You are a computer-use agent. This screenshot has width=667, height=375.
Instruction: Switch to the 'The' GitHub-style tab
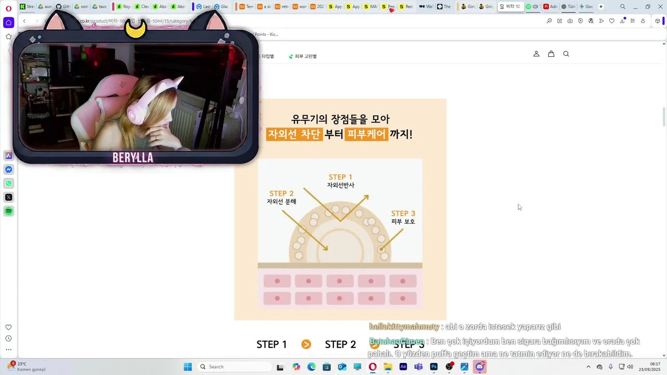[444, 7]
